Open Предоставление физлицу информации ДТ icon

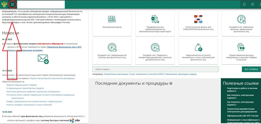click(241, 47)
